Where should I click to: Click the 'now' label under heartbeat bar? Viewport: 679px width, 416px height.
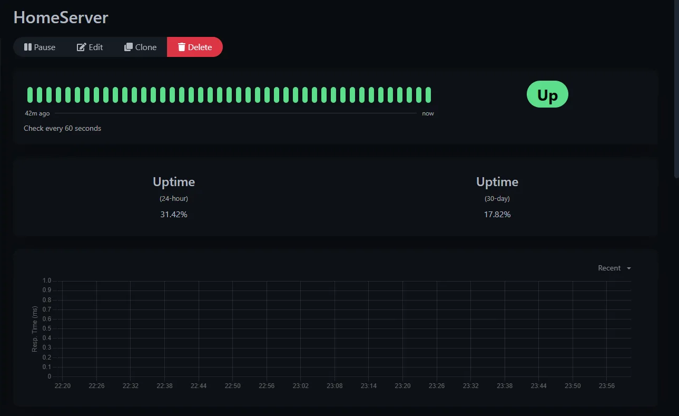click(x=428, y=113)
